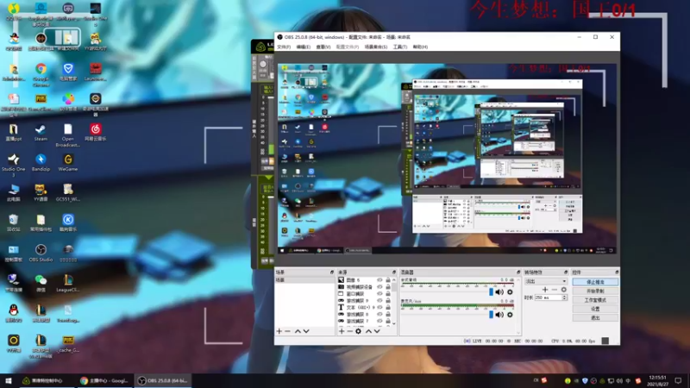Toggle the lock on the 视频捕获设备 source
This screenshot has width=690, height=388.
[388, 287]
